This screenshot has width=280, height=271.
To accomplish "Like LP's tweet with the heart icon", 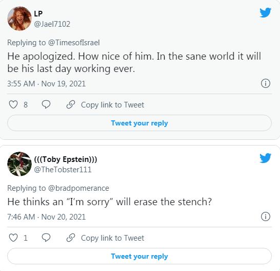I will 13,104.
